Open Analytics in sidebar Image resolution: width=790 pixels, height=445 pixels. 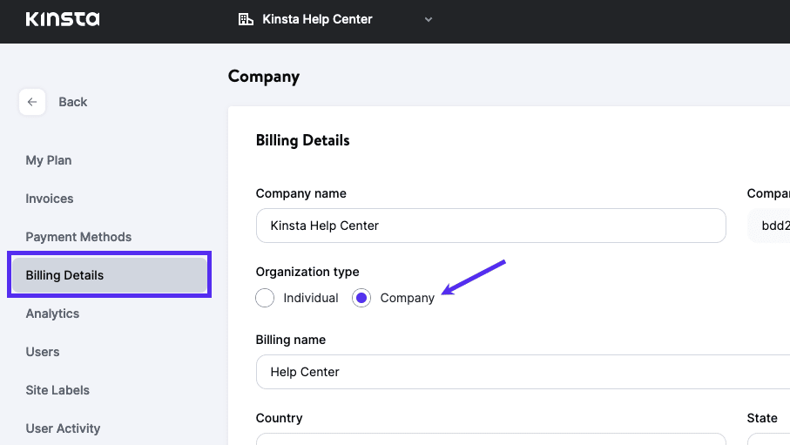pos(52,314)
